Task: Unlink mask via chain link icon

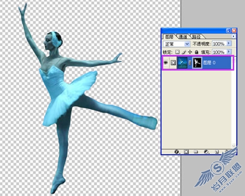Action: pyautogui.click(x=190, y=63)
